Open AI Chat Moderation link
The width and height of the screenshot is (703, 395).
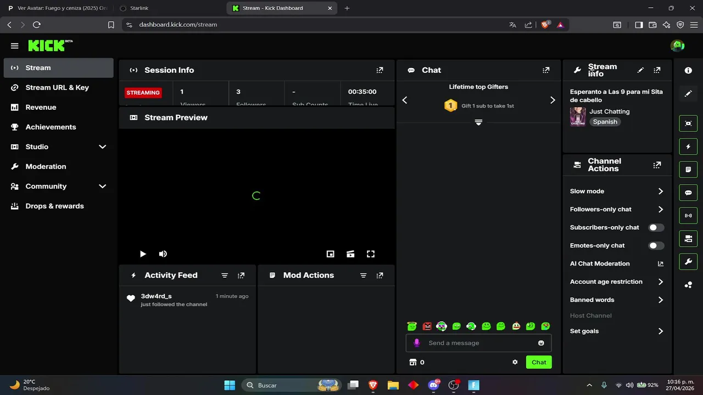[617, 264]
